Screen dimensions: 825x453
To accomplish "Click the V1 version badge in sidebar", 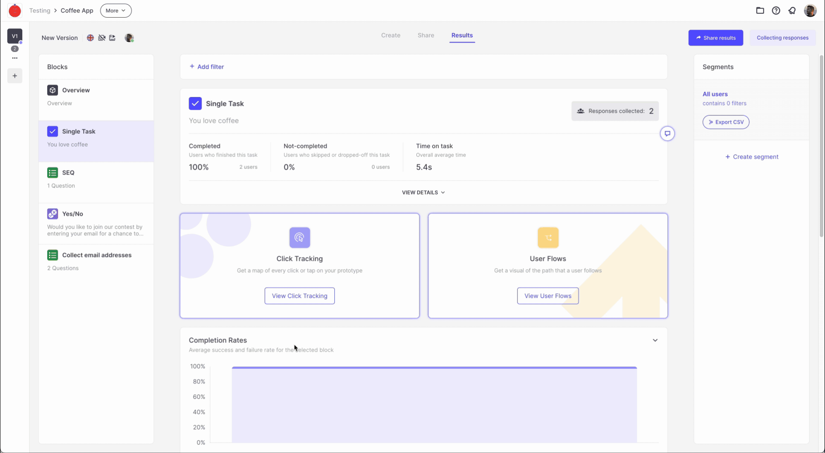I will (x=15, y=36).
